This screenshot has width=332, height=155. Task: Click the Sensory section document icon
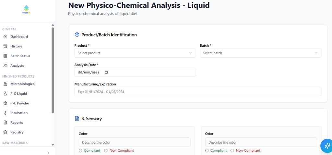[x=77, y=119]
